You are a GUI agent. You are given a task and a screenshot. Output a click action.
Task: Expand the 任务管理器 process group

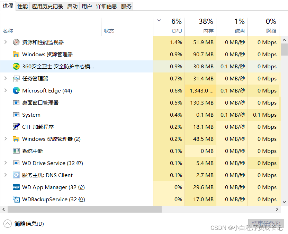point(6,78)
